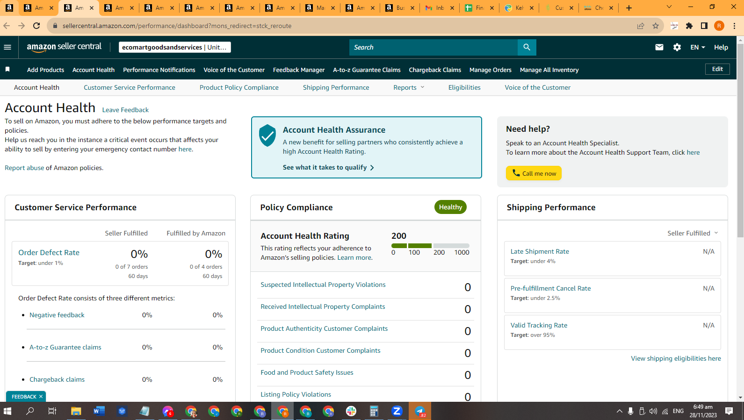
Task: Open the browser profile avatar R
Action: pos(719,26)
